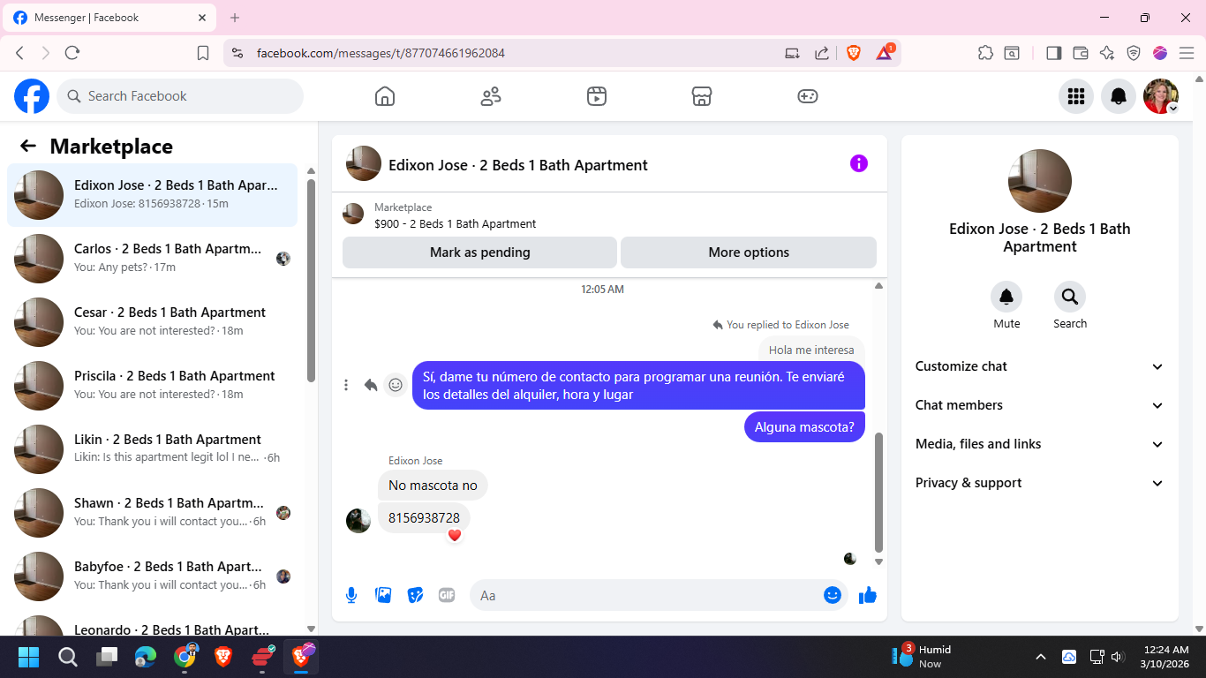Open the Facebook menu grid icon
This screenshot has height=678, width=1206.
click(x=1076, y=96)
